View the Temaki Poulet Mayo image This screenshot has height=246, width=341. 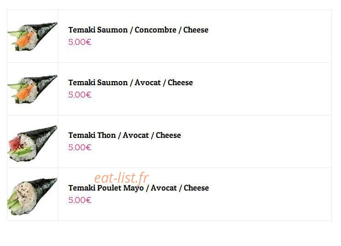click(33, 197)
